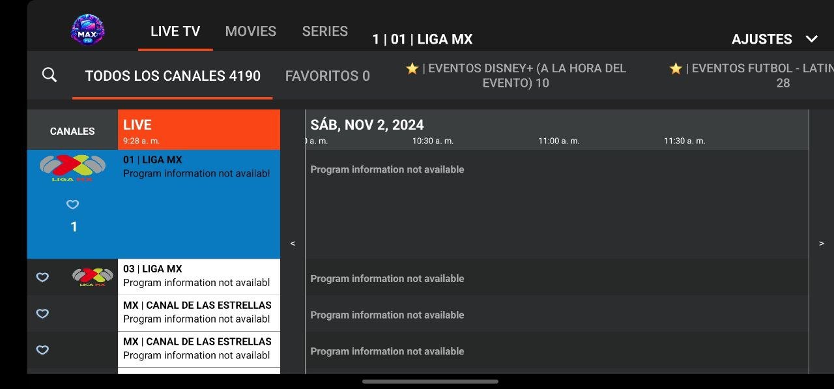Advance guide with right arrow
This screenshot has height=389, width=834.
coord(821,243)
